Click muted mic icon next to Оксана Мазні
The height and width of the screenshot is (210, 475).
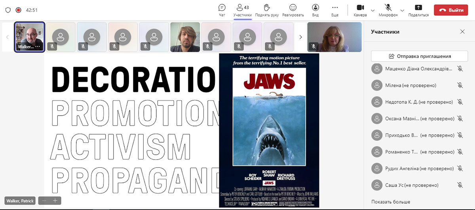click(x=460, y=118)
